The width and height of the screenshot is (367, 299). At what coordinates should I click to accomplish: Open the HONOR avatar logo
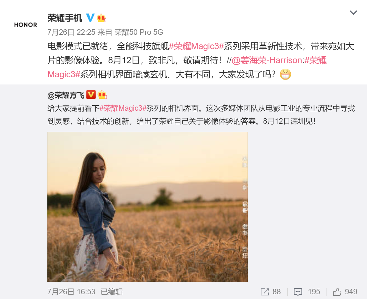coord(26,25)
